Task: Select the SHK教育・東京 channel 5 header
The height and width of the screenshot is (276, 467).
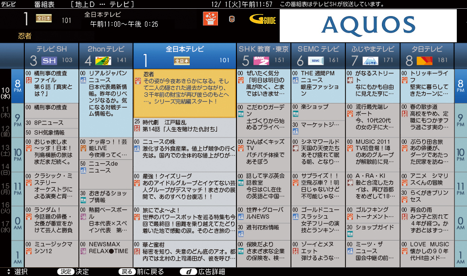Action: (264, 56)
